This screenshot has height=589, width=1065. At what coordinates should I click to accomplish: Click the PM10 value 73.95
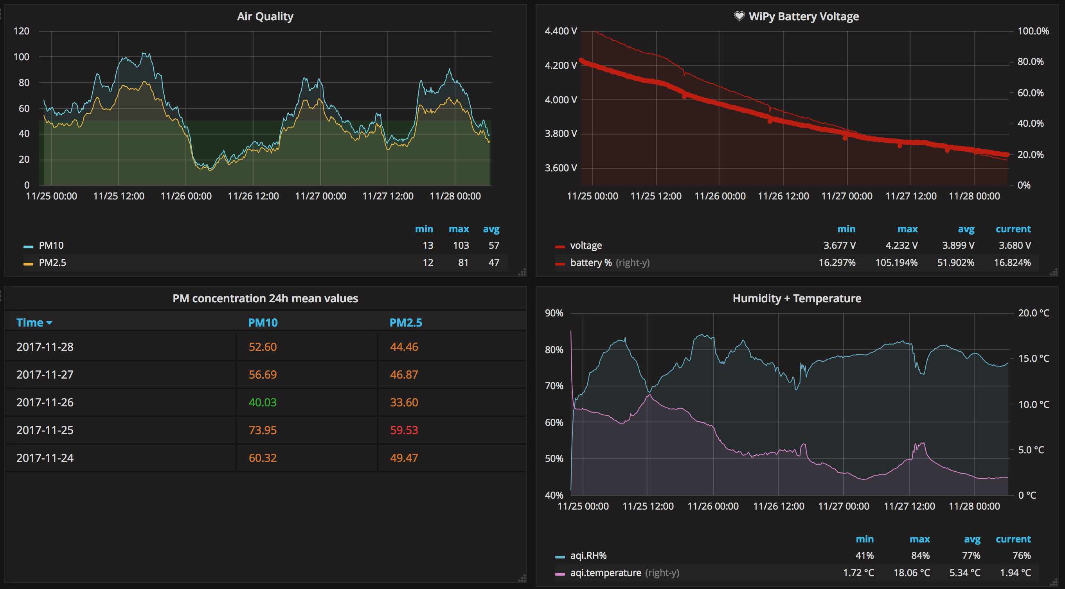pos(263,430)
